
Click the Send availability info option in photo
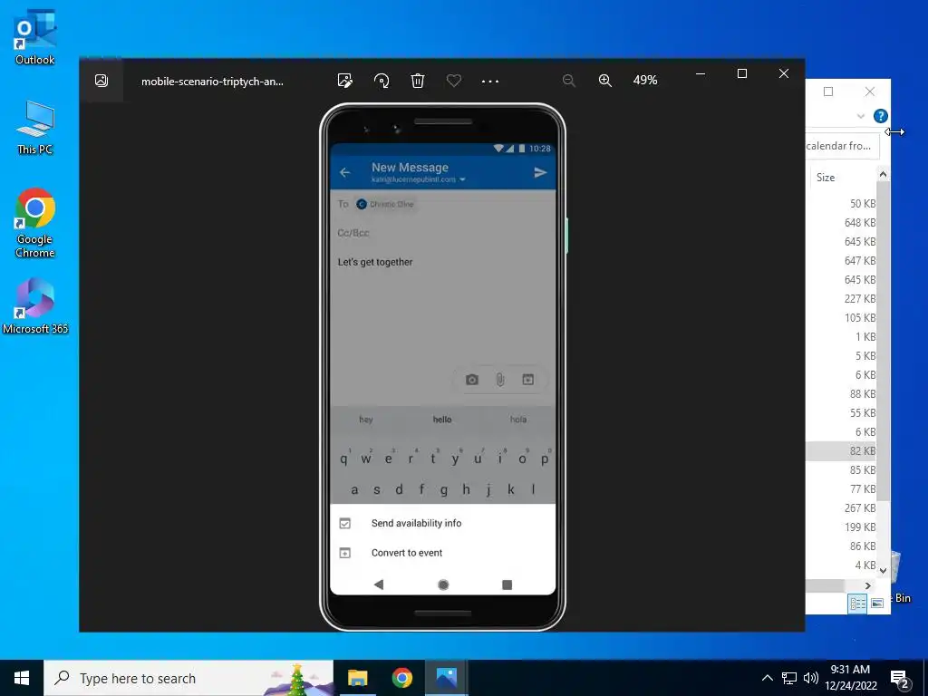416,523
